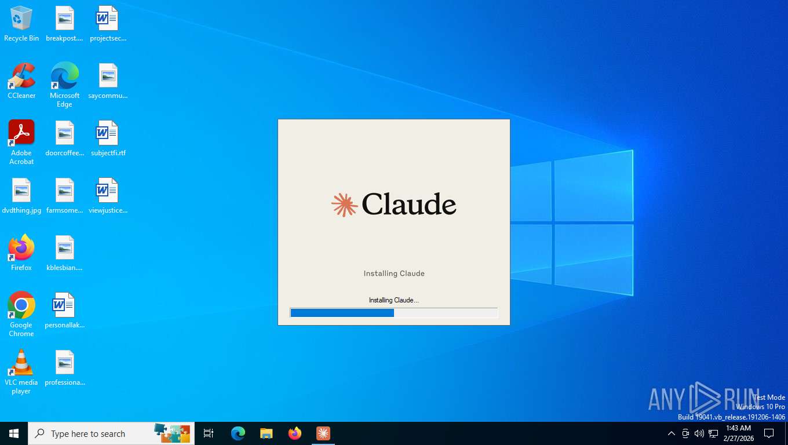Open the Windows Start menu
788x445 pixels.
click(x=14, y=433)
